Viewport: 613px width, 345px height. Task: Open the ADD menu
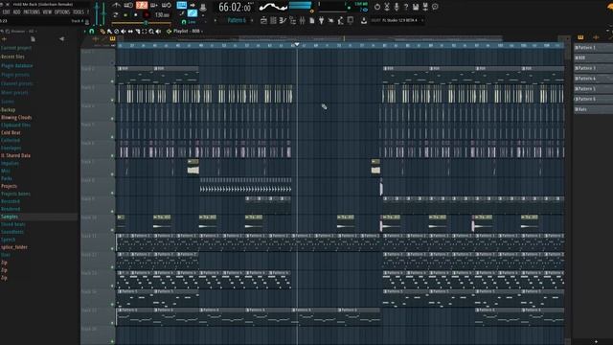[17, 12]
